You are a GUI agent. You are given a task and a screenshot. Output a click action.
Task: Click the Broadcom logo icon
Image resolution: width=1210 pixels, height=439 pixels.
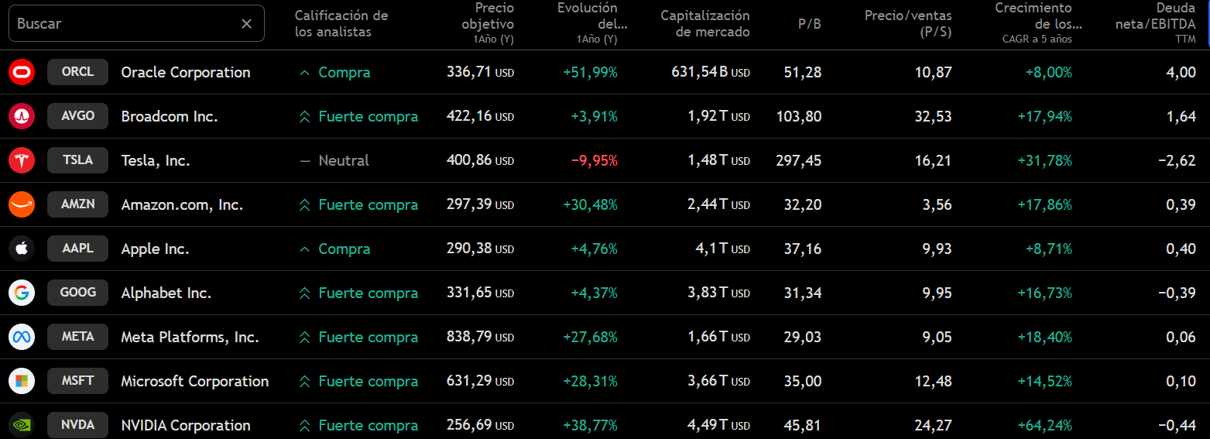coord(22,116)
